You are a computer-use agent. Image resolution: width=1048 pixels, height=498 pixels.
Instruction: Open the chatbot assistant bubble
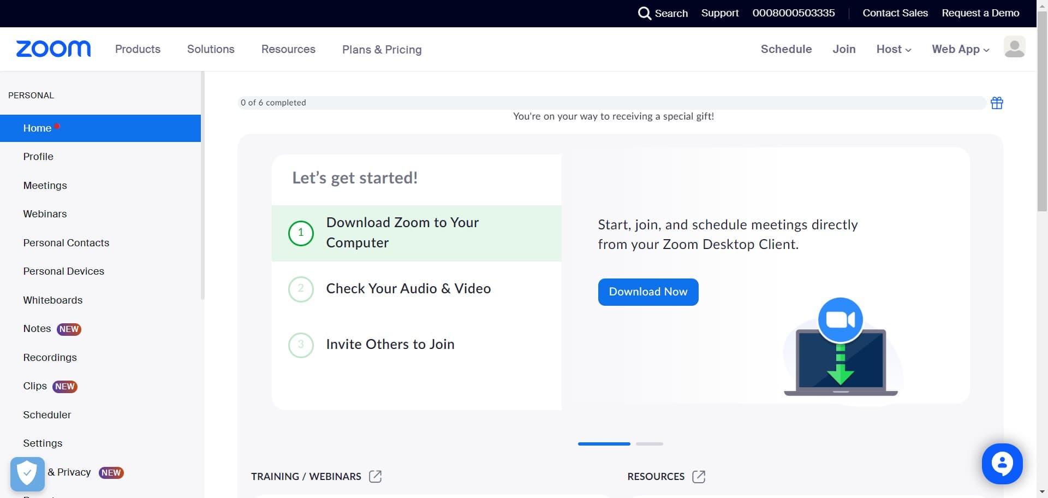1002,464
